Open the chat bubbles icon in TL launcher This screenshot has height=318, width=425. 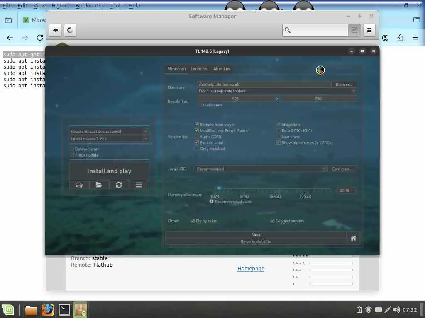tap(79, 185)
